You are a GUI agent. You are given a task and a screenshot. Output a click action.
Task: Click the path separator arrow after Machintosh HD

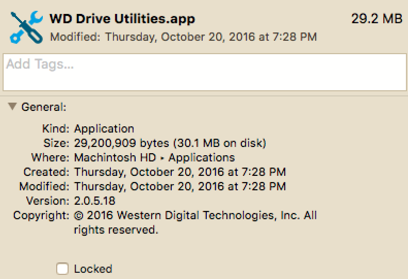(162, 158)
